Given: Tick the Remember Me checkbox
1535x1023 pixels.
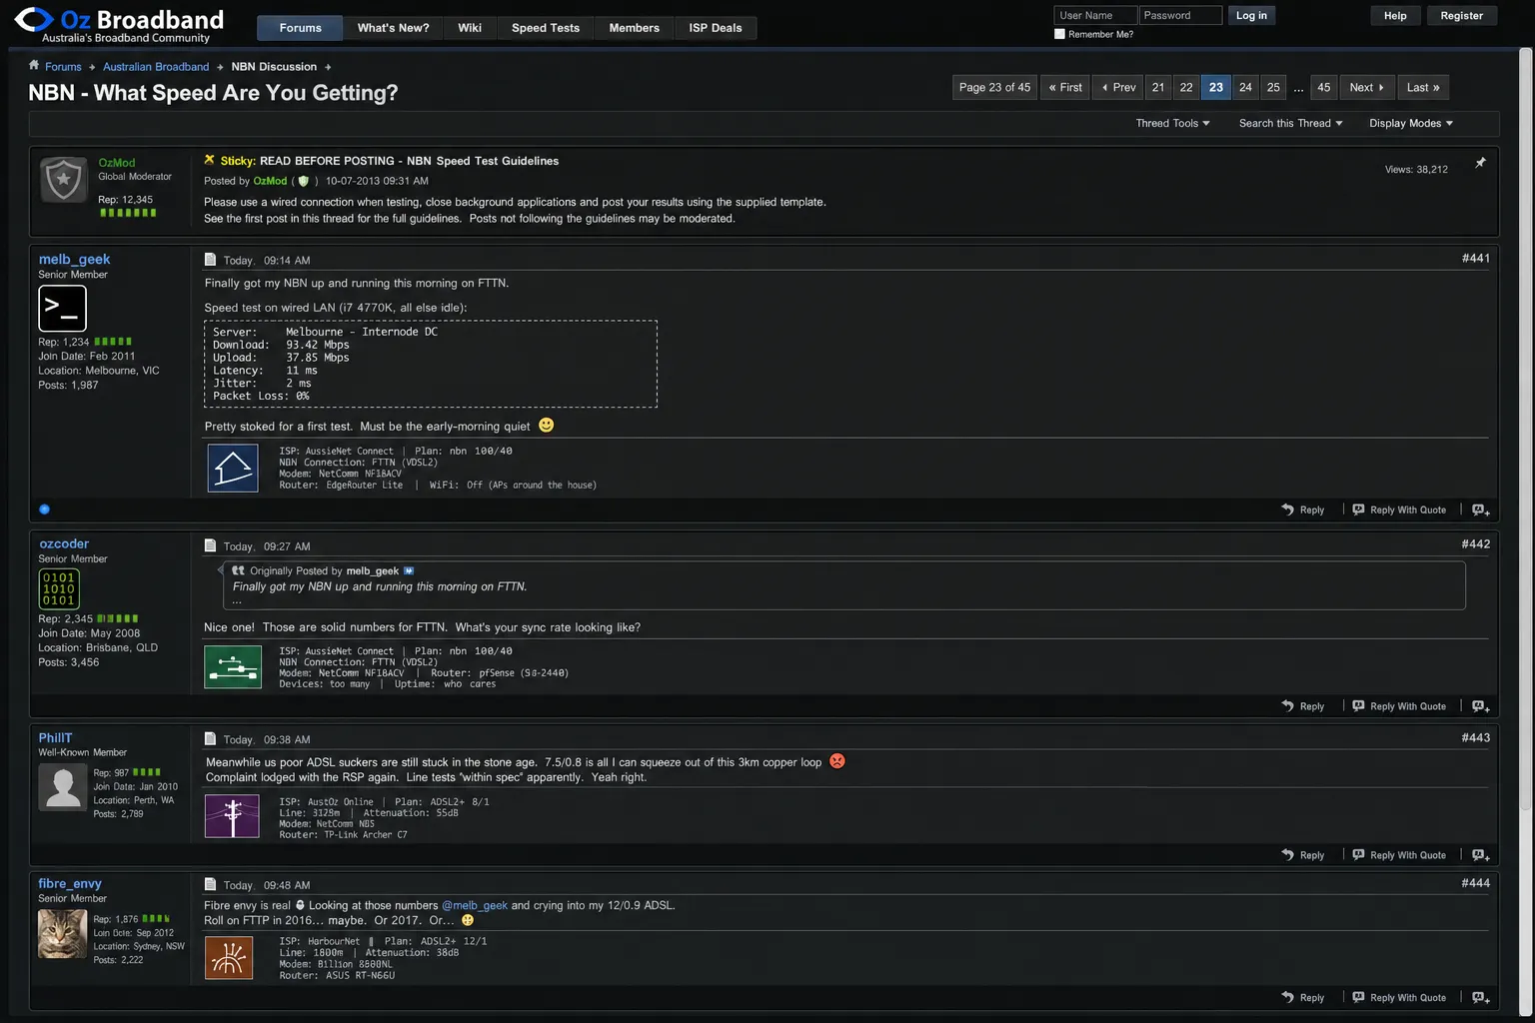Looking at the screenshot, I should pos(1059,34).
